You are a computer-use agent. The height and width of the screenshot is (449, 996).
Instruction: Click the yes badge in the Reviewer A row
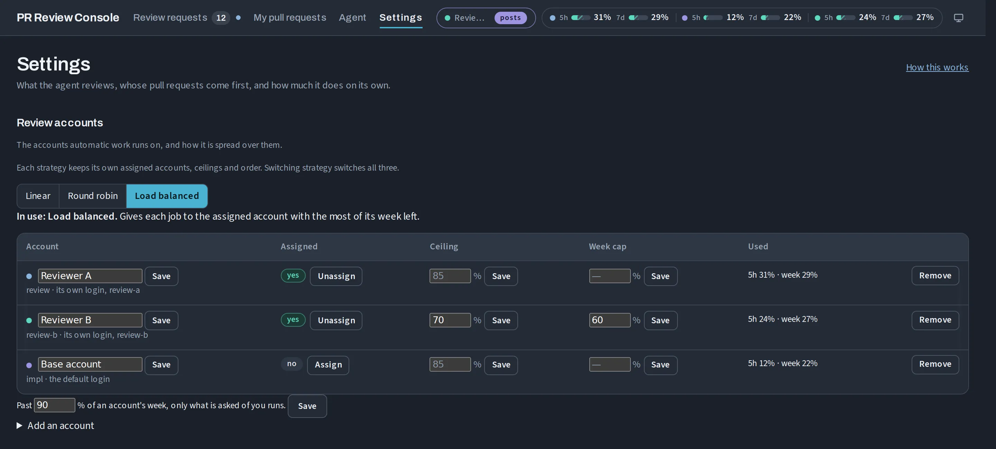[293, 276]
